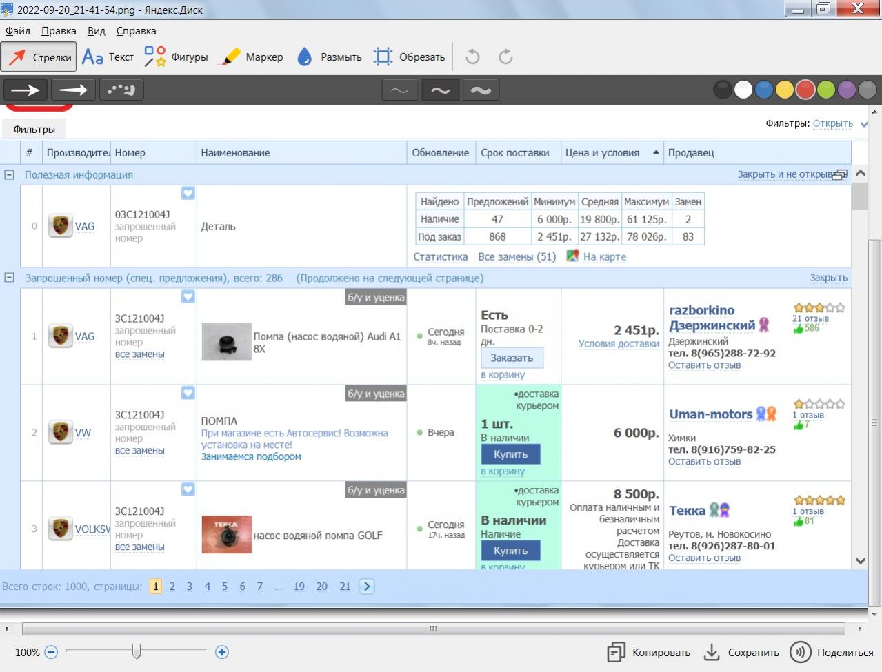
Task: Go to results page 2
Action: tap(172, 587)
